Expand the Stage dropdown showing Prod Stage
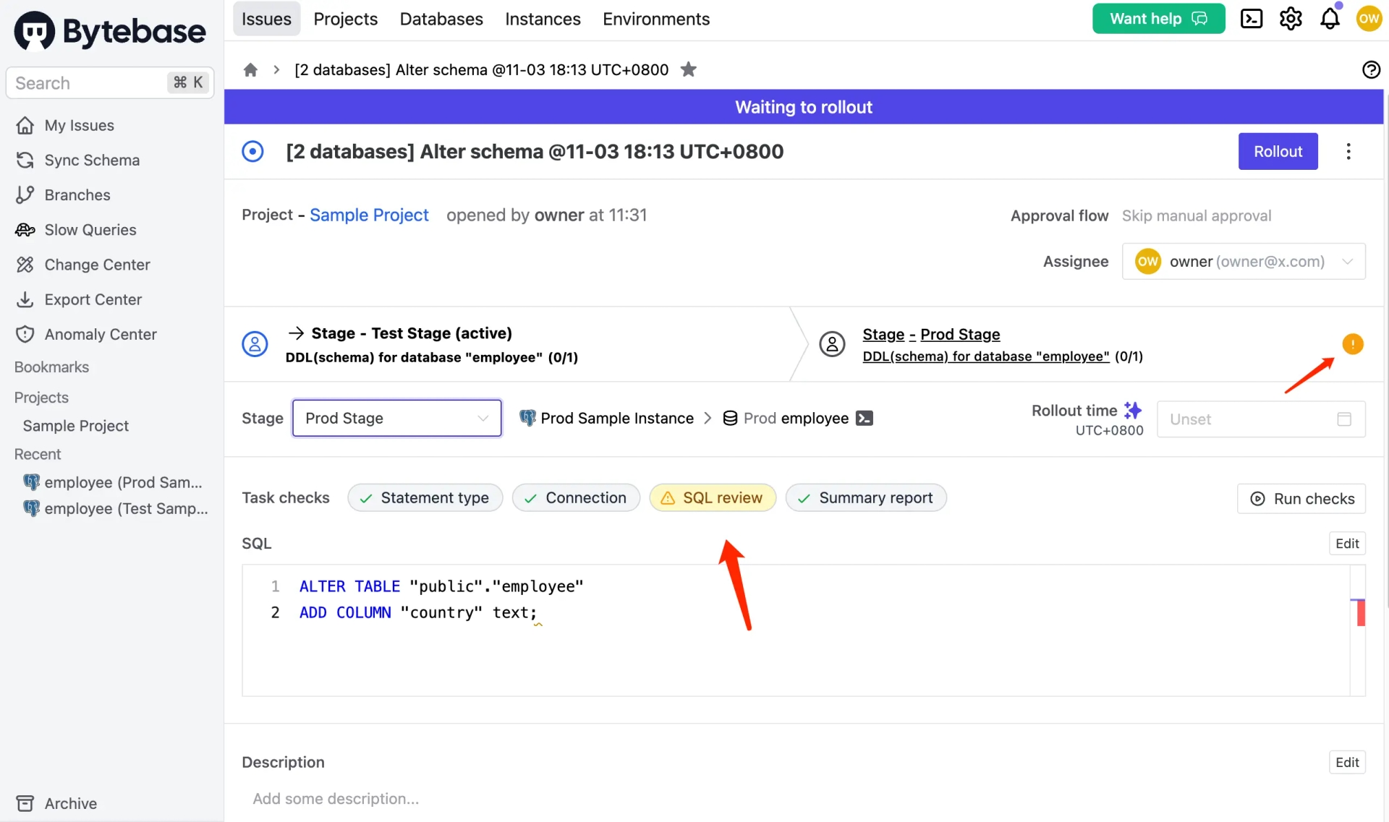The height and width of the screenshot is (822, 1389). [x=396, y=418]
